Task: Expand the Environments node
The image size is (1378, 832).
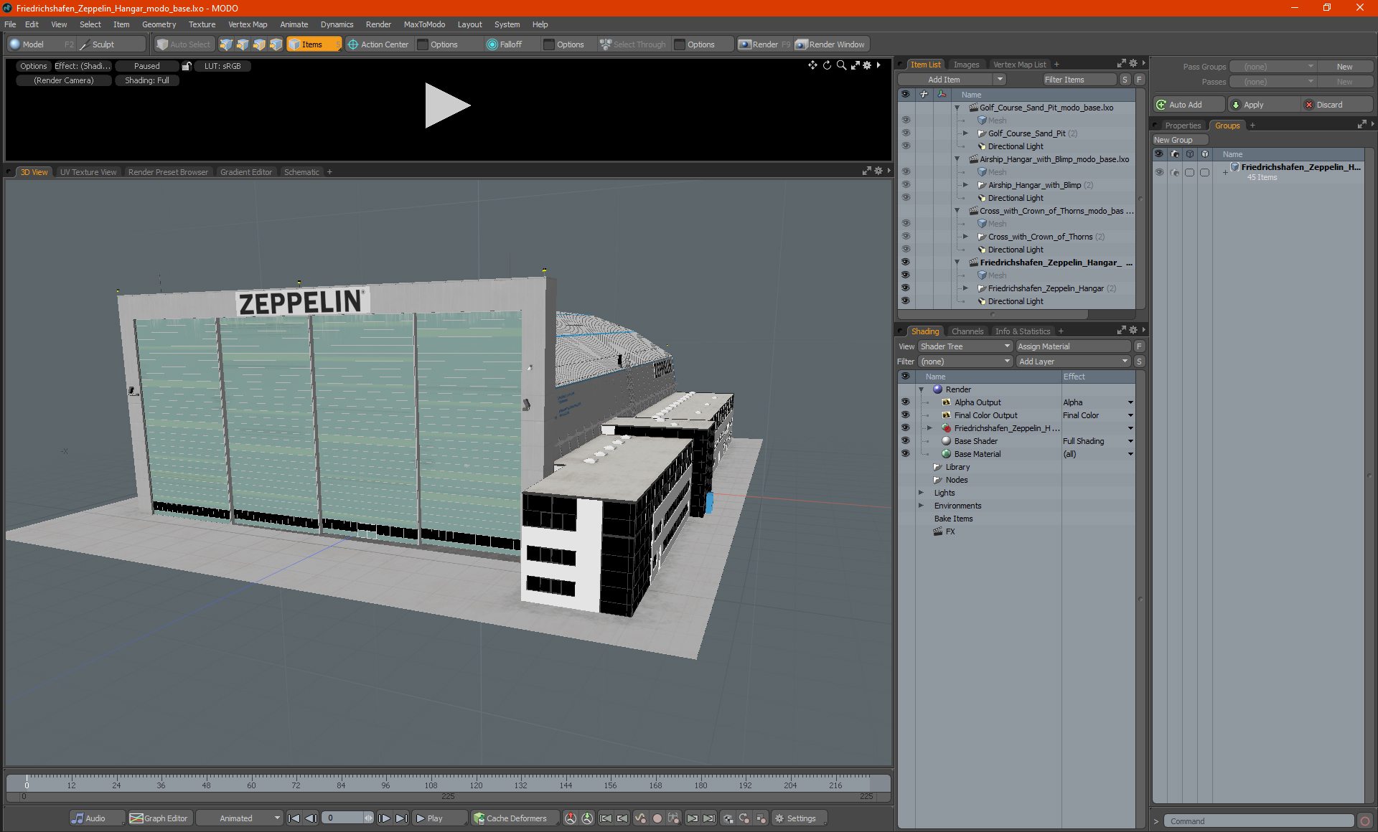Action: coord(921,506)
